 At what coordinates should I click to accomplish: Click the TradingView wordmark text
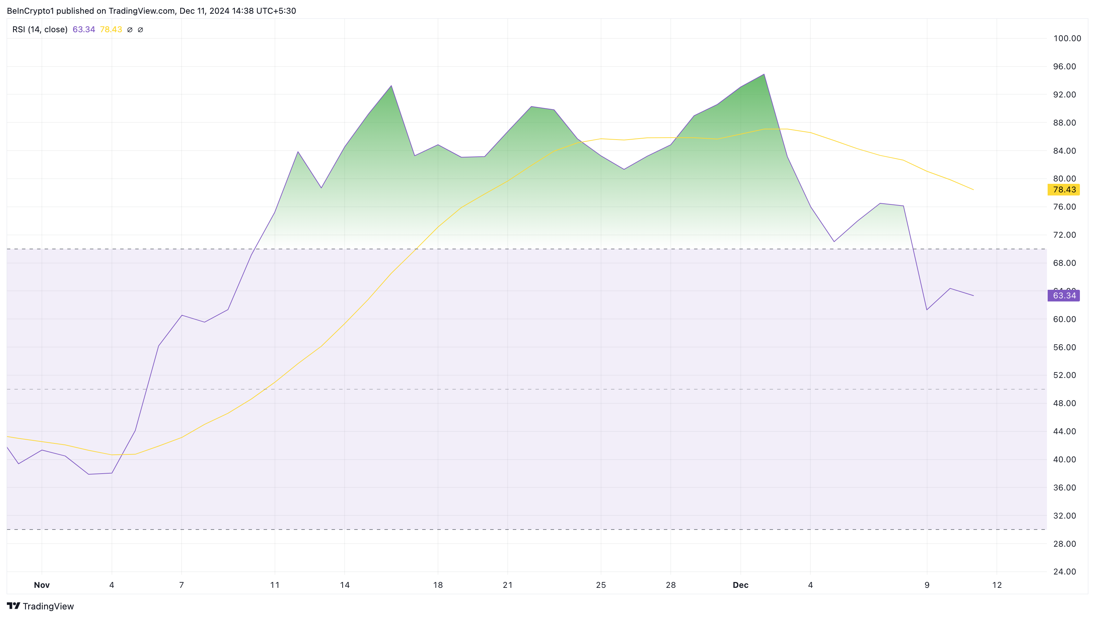pyautogui.click(x=48, y=606)
